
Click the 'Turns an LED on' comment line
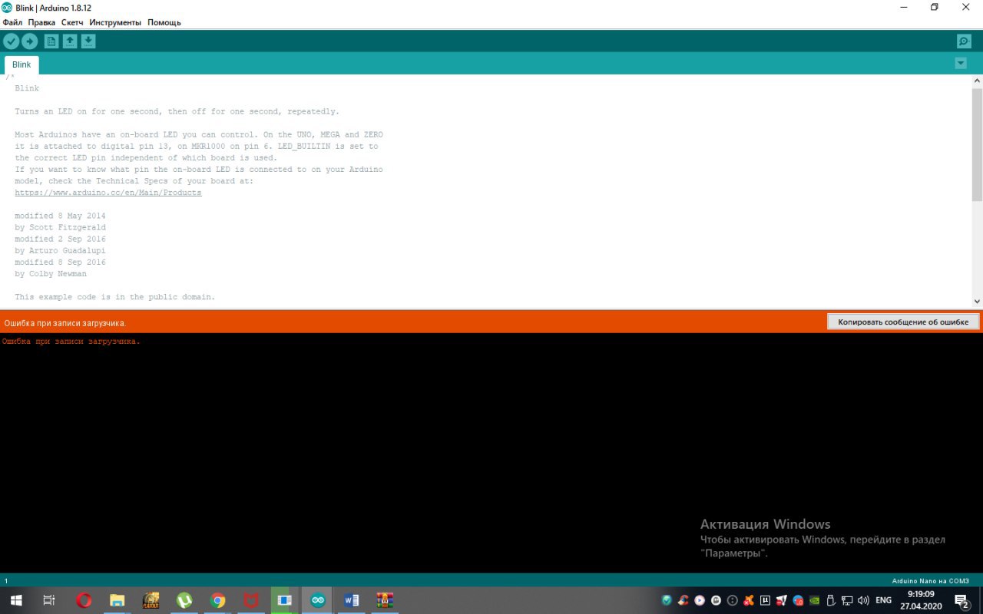[x=177, y=111]
